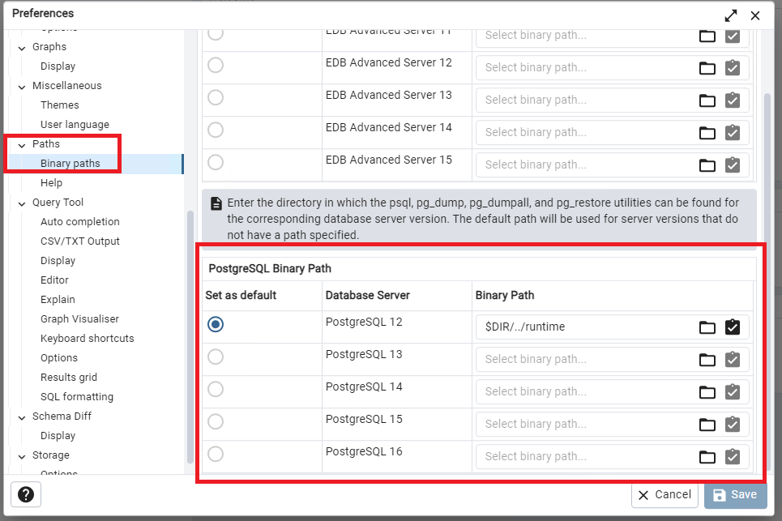Validate binary path for EDB Advanced Server 15

(732, 165)
